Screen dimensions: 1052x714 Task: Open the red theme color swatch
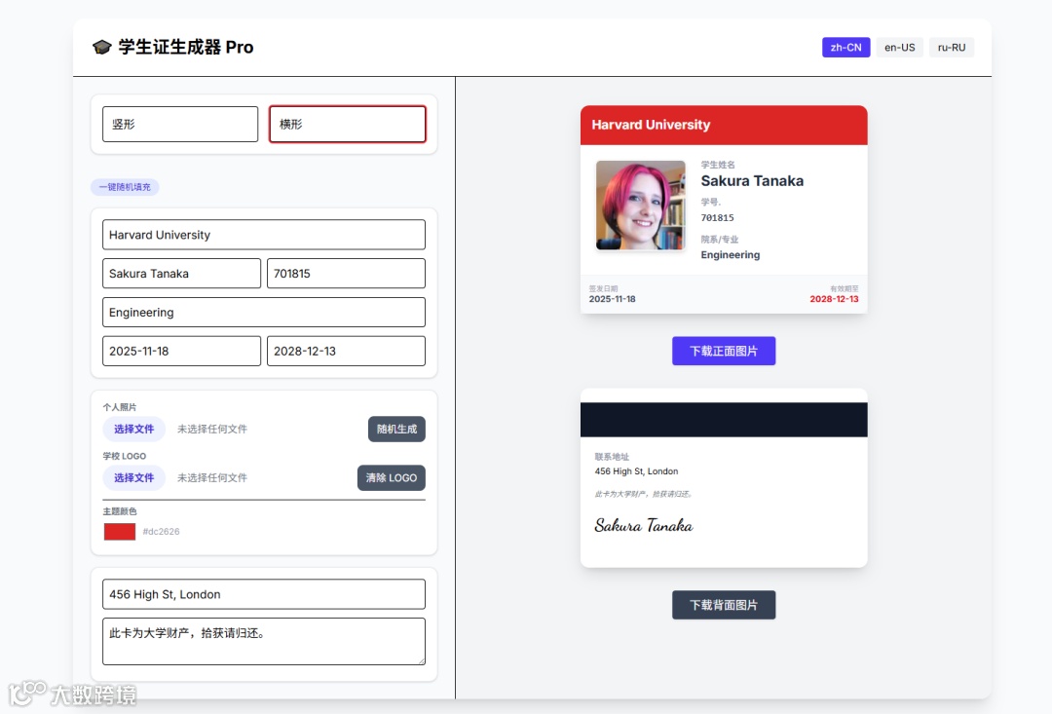120,532
